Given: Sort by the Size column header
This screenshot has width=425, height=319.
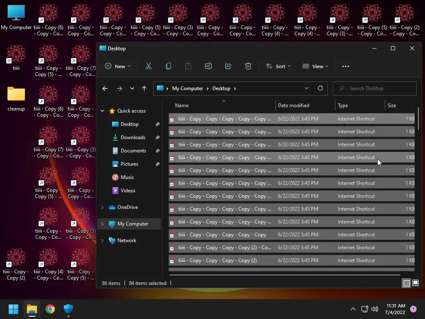Looking at the screenshot, I should [x=400, y=106].
